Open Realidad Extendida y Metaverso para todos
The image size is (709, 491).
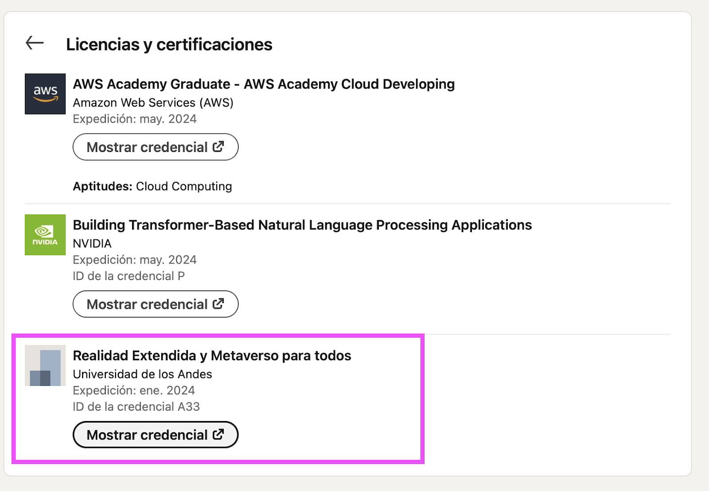click(x=212, y=356)
